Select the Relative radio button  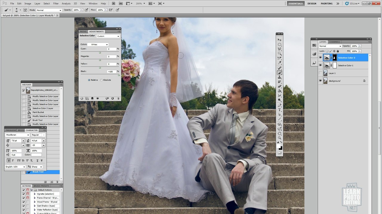[89, 80]
